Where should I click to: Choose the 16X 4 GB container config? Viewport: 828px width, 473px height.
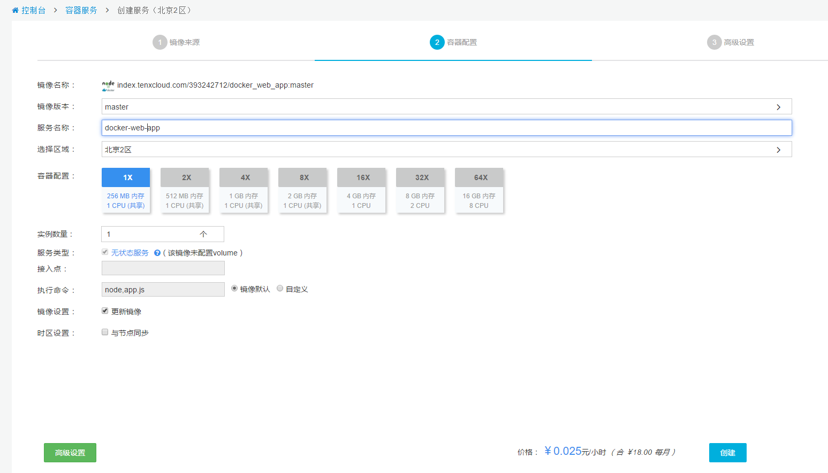pyautogui.click(x=361, y=190)
